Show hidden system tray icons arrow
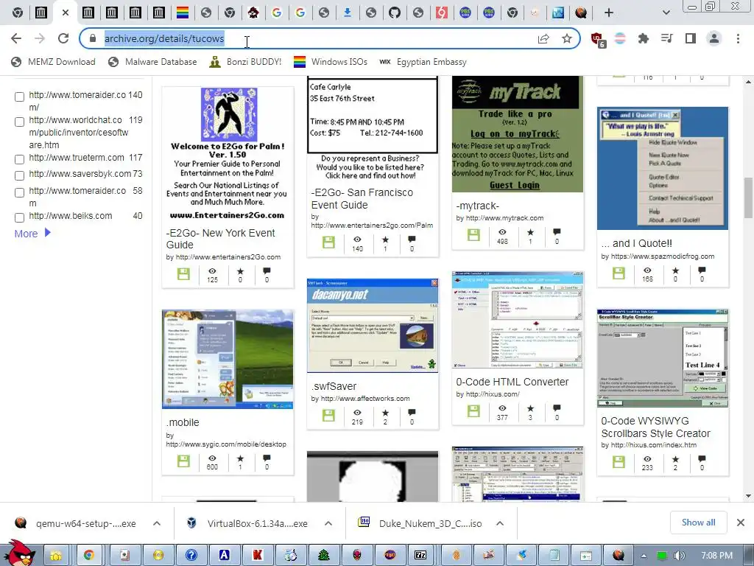 click(x=644, y=556)
